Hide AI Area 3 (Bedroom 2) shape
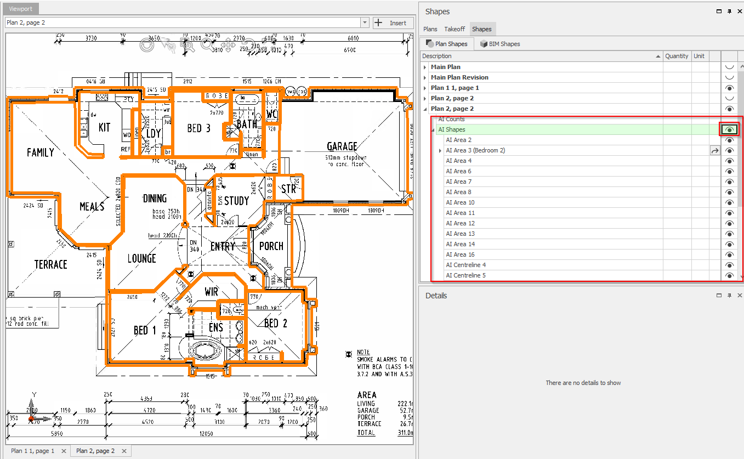Image resolution: width=744 pixels, height=459 pixels. (x=729, y=150)
